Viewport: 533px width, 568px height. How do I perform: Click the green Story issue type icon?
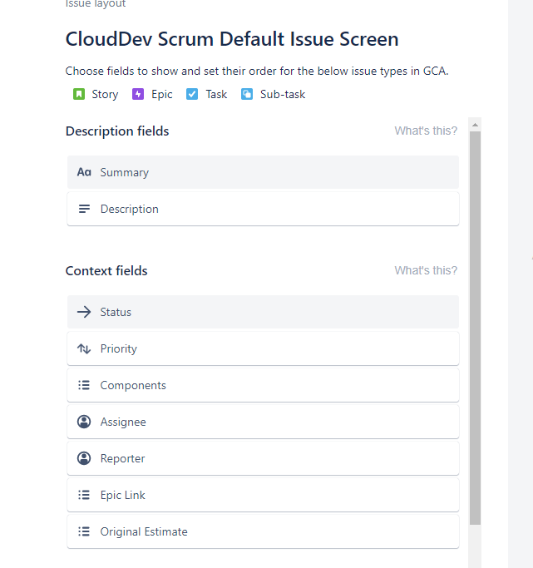(78, 94)
